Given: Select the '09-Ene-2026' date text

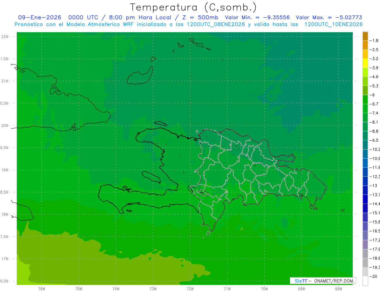Looking at the screenshot, I should 40,17.
